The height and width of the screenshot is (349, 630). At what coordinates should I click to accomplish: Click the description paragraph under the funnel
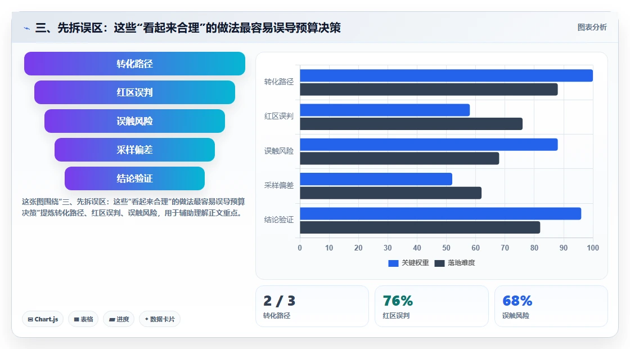pyautogui.click(x=133, y=207)
